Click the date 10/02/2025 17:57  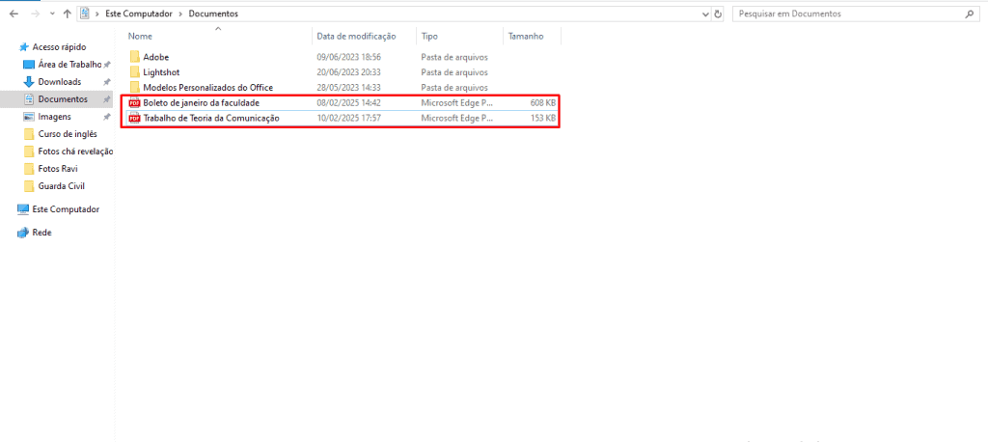click(x=348, y=118)
